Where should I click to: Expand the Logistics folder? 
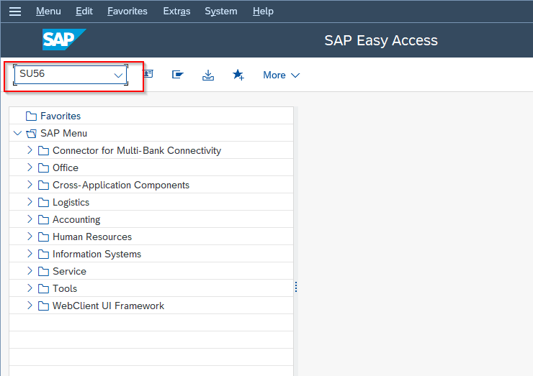pyautogui.click(x=30, y=202)
